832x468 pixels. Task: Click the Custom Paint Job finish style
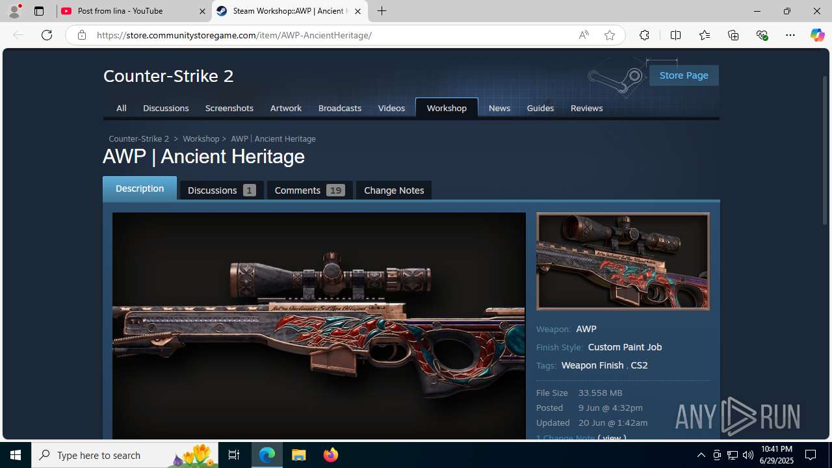click(625, 347)
